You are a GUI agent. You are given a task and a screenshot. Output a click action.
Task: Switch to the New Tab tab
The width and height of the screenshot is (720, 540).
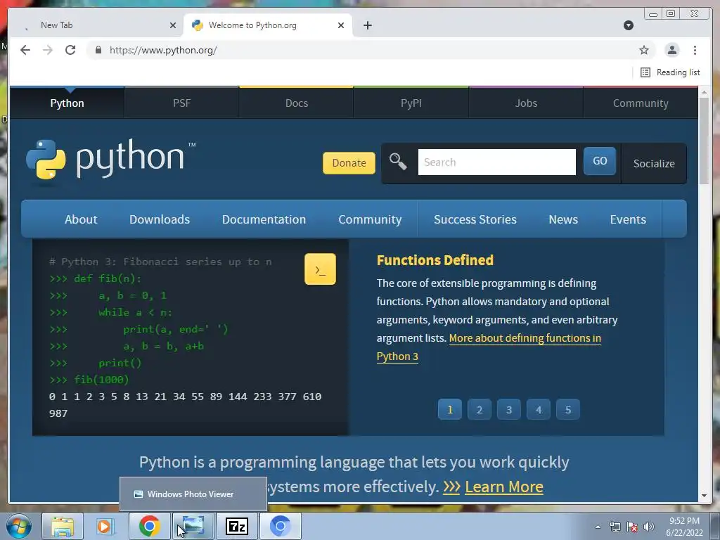tap(96, 25)
